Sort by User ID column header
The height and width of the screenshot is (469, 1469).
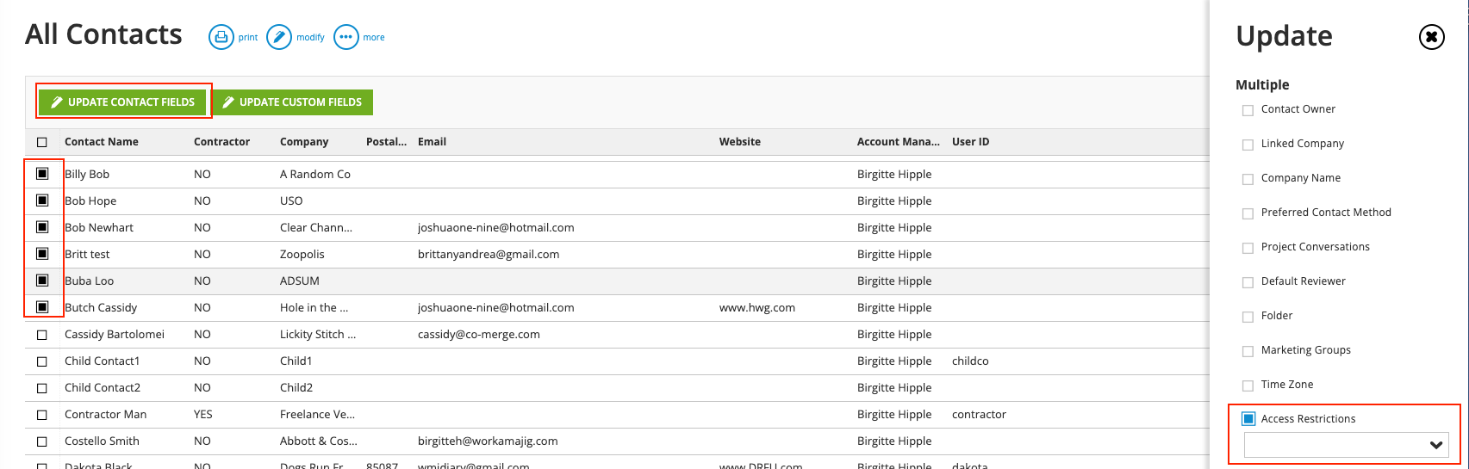970,142
